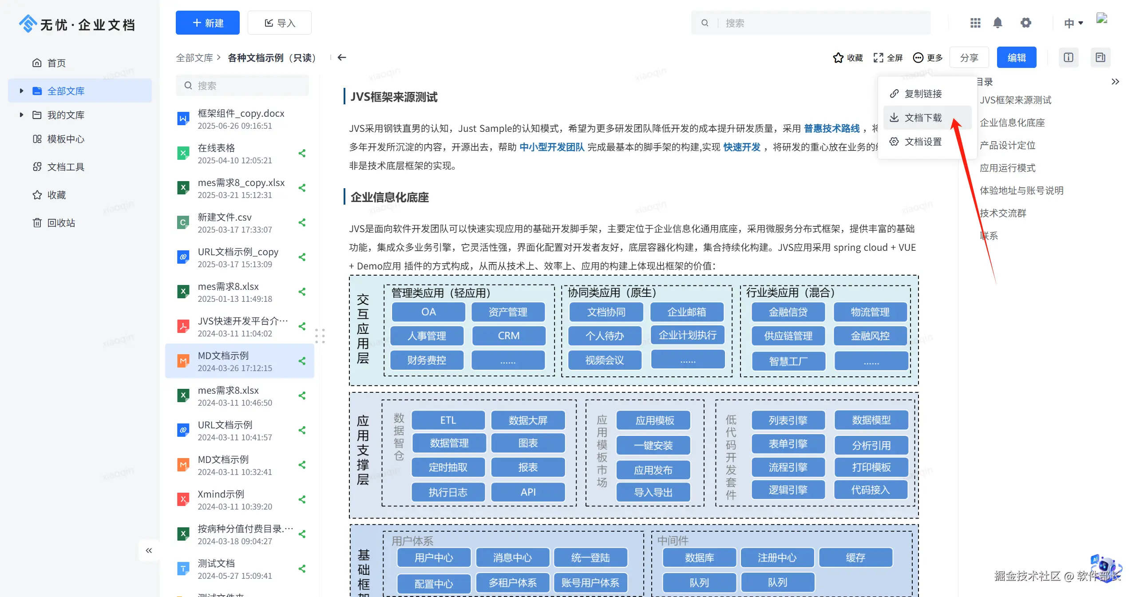The width and height of the screenshot is (1136, 597).
Task: Open the apps grid icon
Action: (x=975, y=23)
